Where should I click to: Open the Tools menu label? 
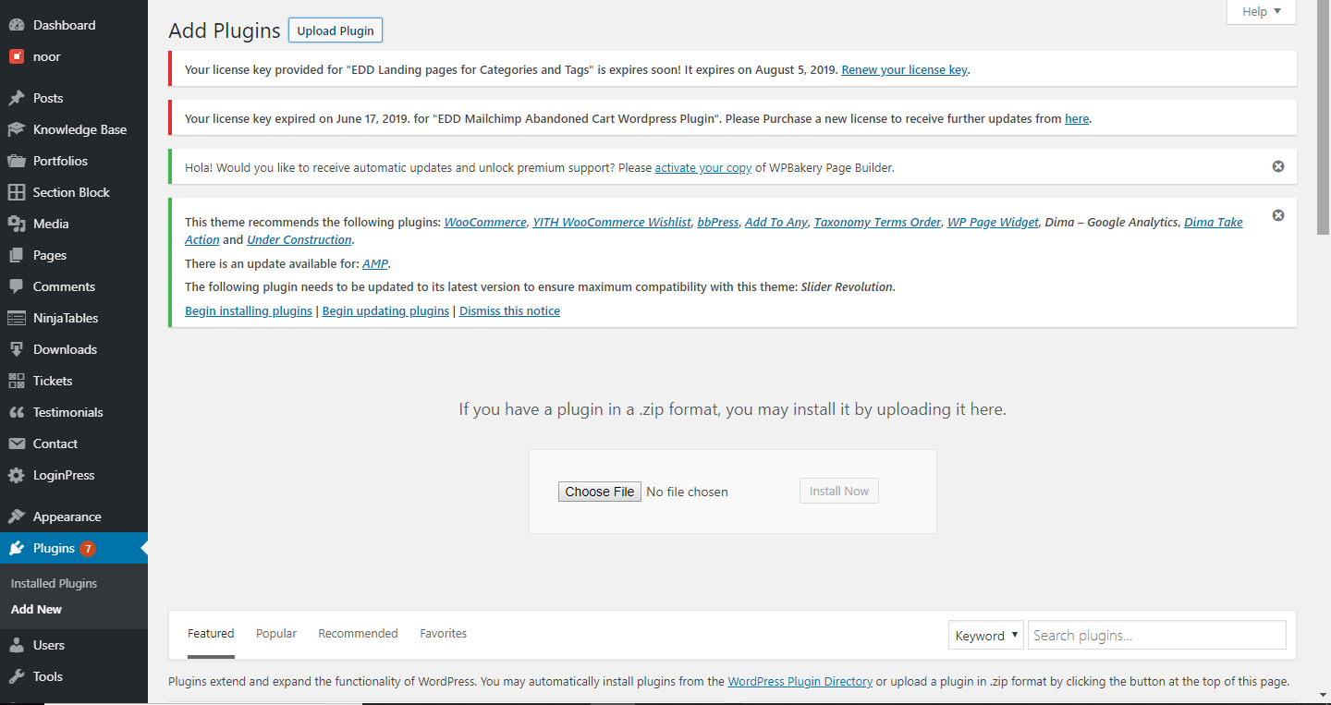[x=48, y=676]
